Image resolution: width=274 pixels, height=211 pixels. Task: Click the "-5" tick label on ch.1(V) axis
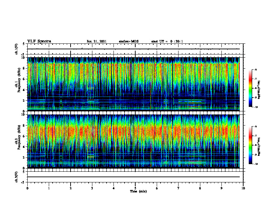pyautogui.click(x=23, y=54)
